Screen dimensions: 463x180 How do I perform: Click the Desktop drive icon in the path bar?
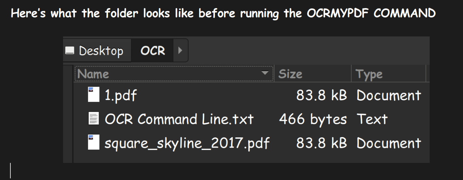click(70, 51)
